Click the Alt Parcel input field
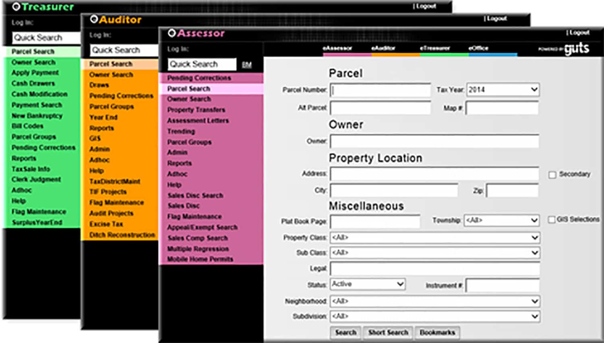The width and height of the screenshot is (604, 343). click(x=381, y=108)
